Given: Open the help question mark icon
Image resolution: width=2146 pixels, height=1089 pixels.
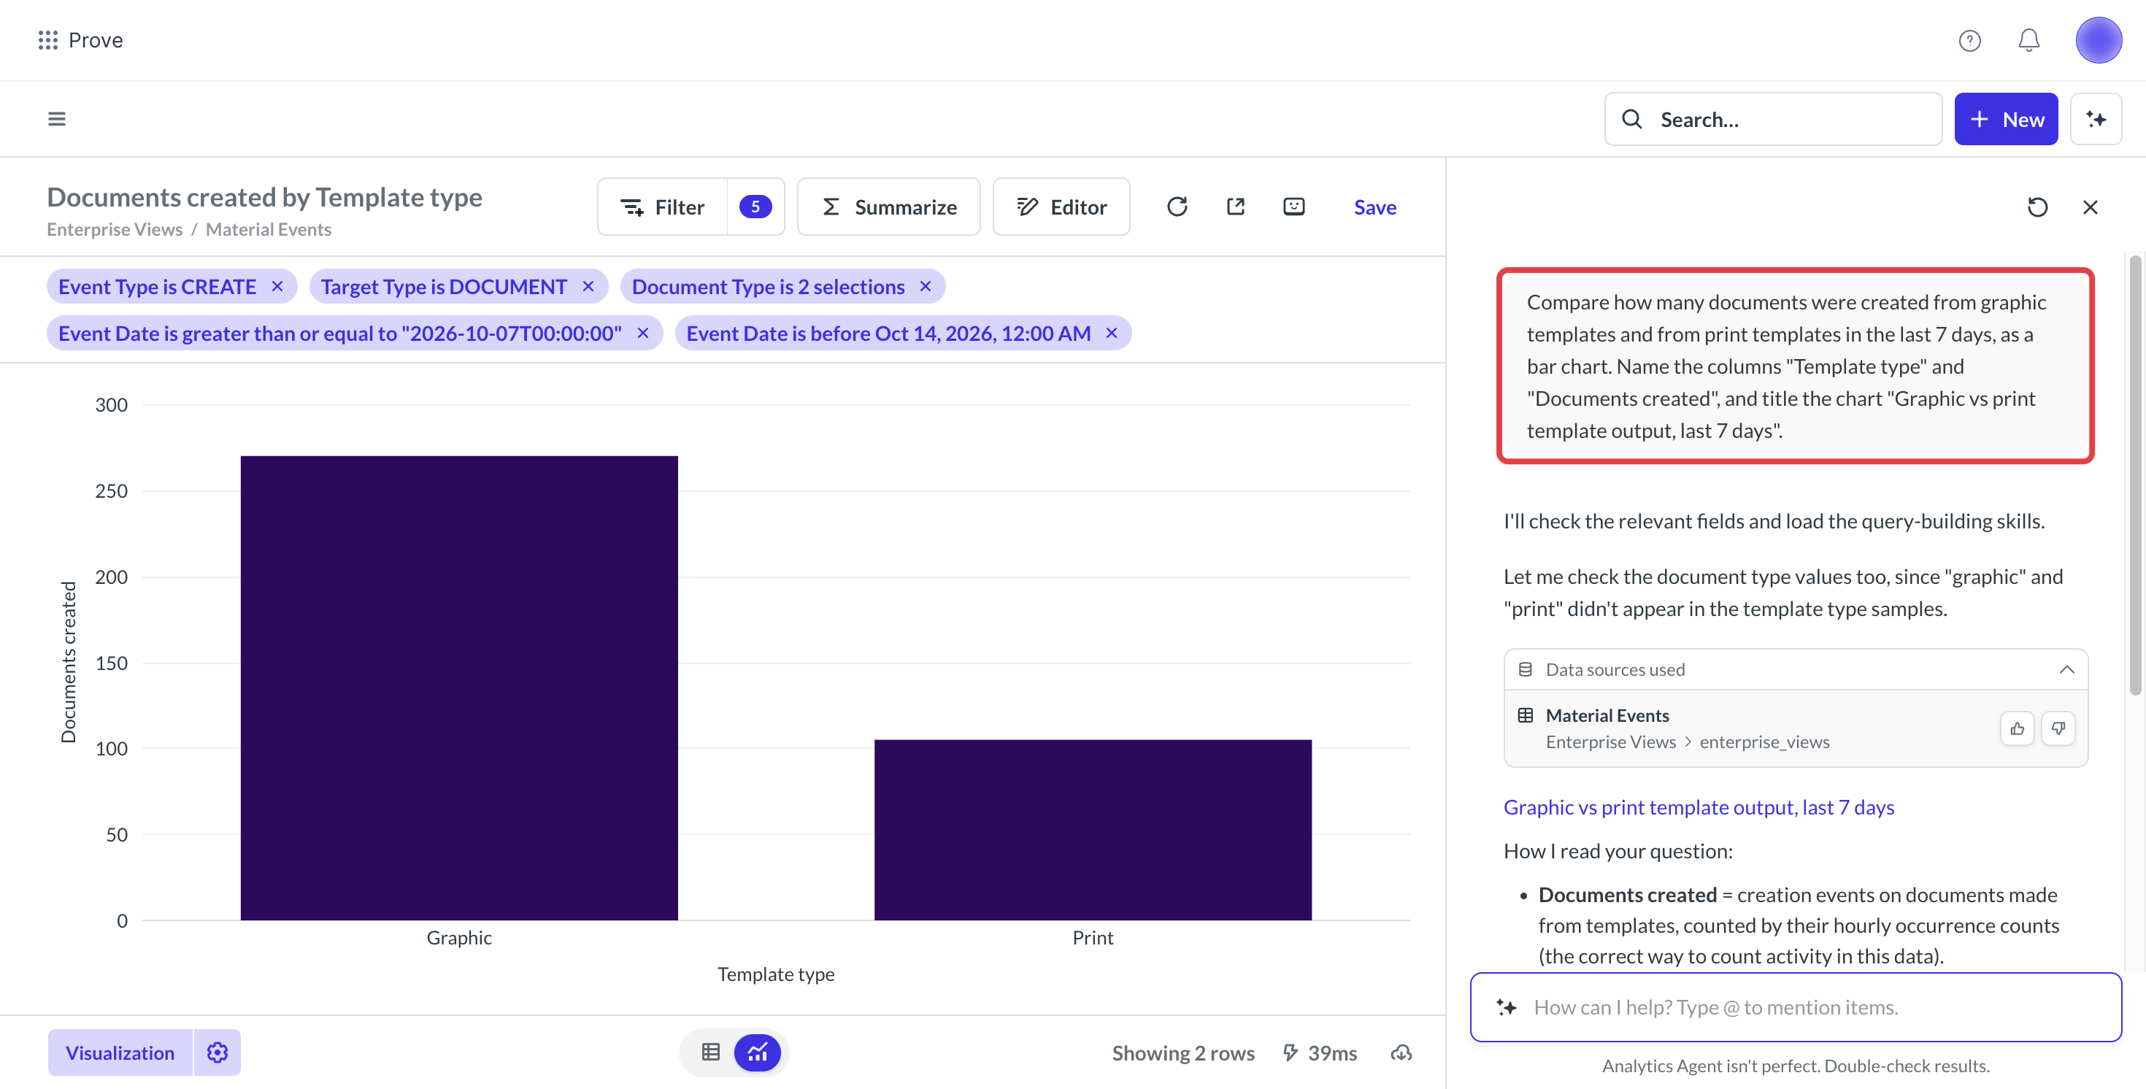Looking at the screenshot, I should click(1969, 40).
